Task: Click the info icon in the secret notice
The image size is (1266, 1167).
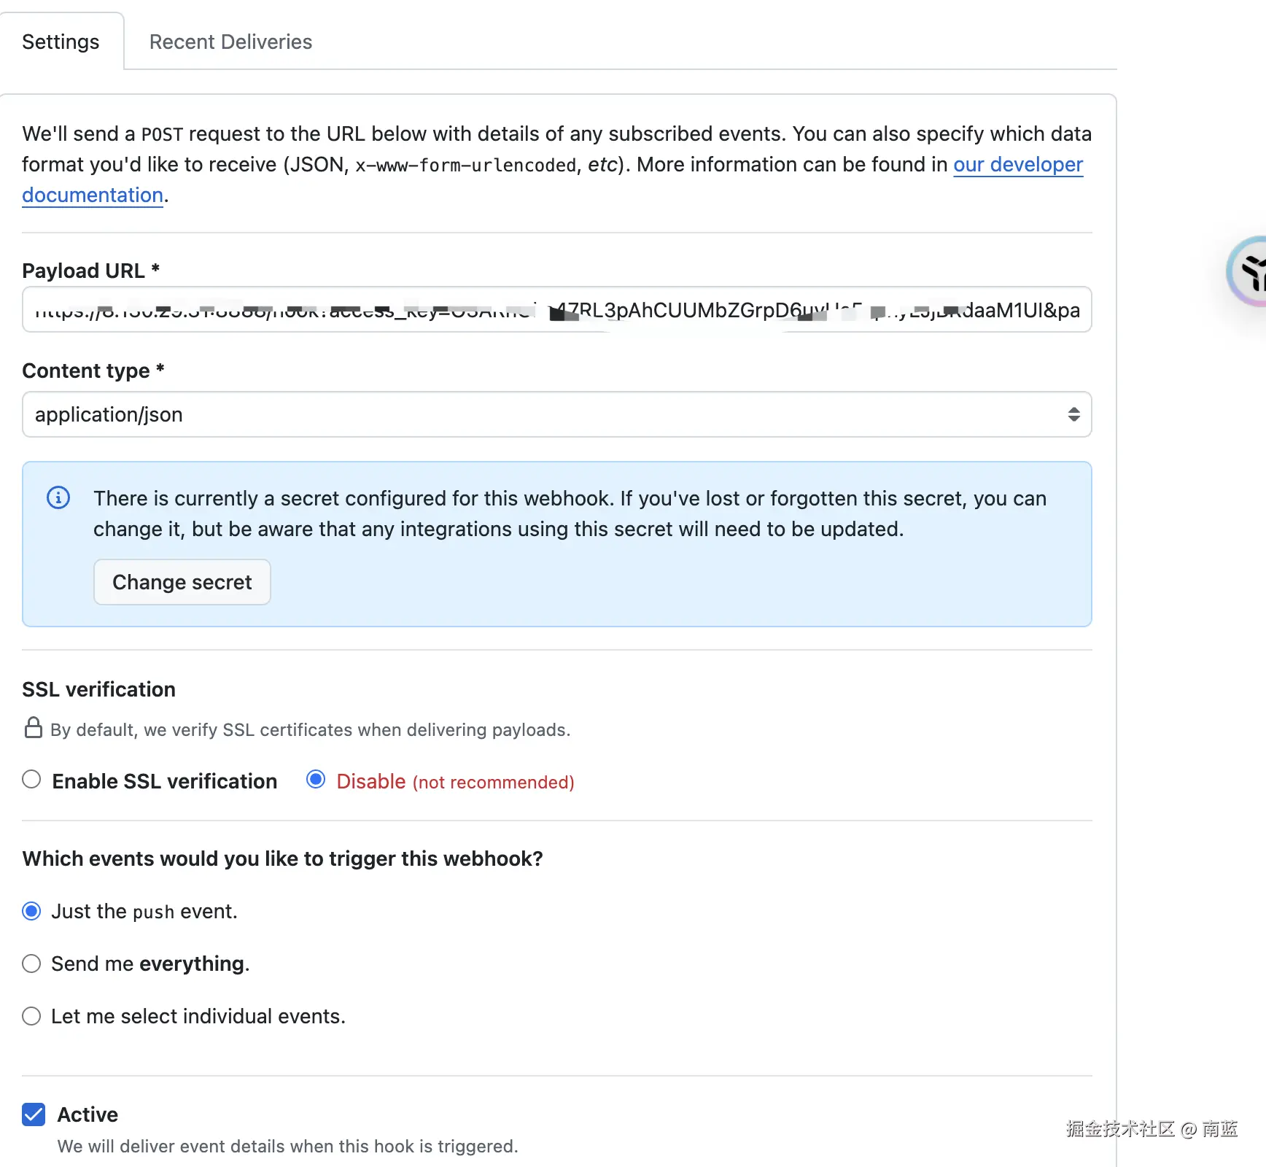Action: pos(58,497)
